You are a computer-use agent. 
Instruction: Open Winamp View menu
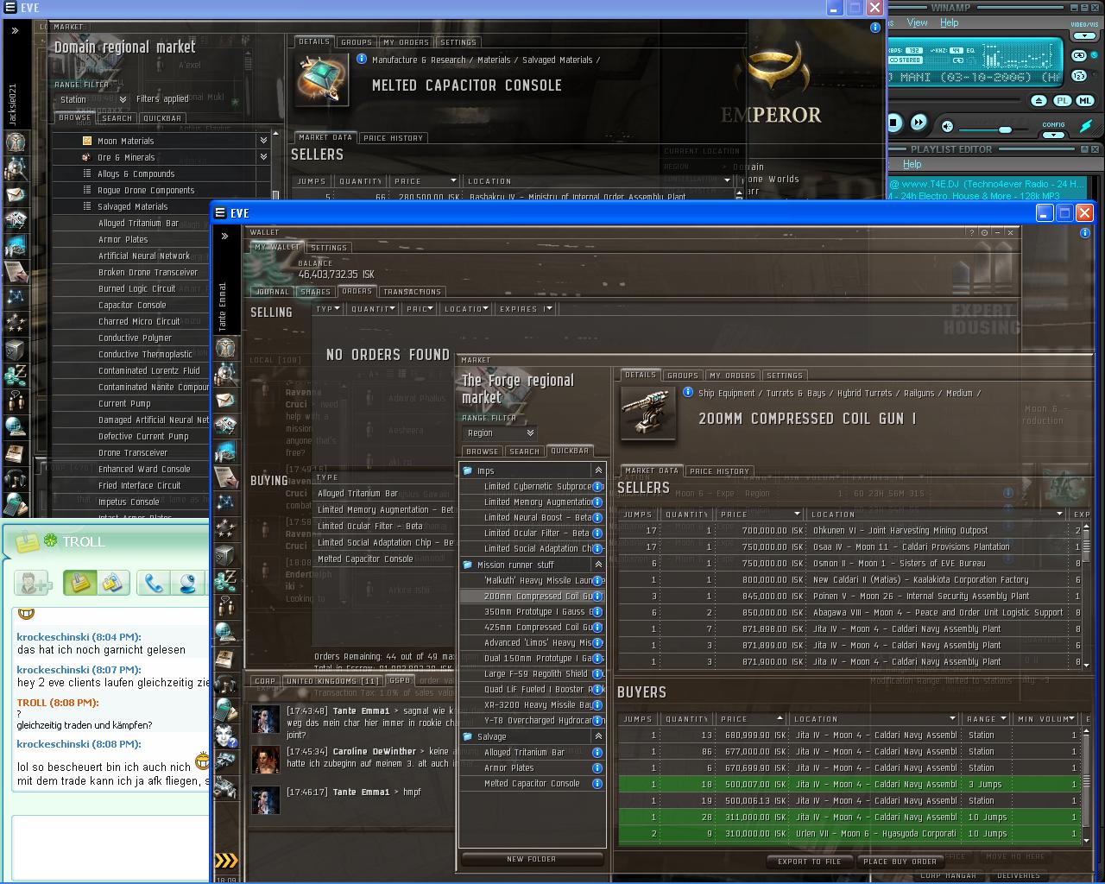point(917,22)
